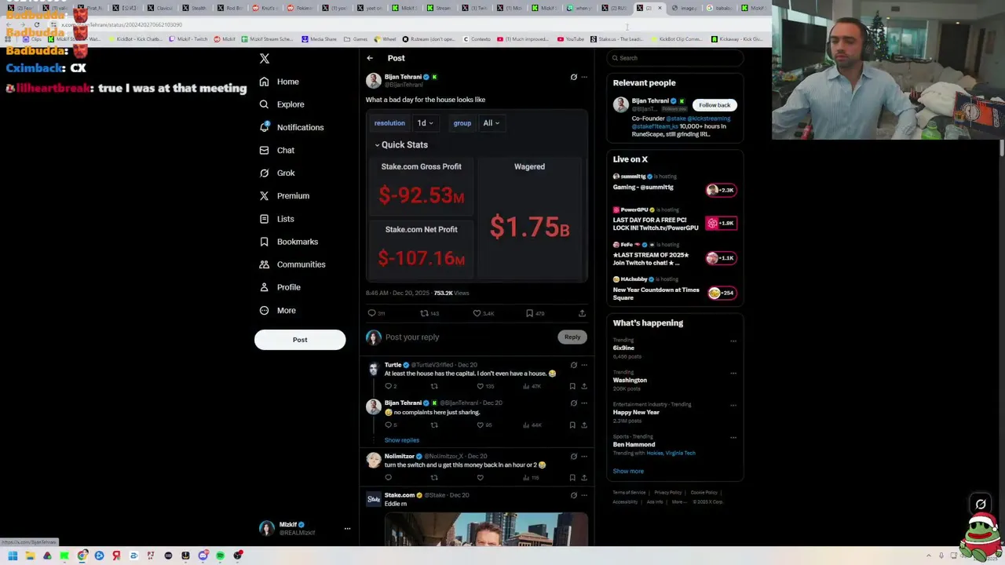1005x565 pixels.
Task: Open Profile in the sidebar
Action: click(279, 287)
